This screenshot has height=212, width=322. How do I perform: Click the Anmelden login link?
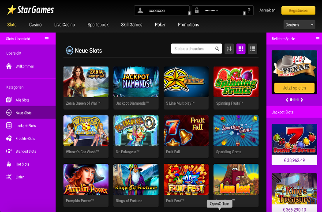pyautogui.click(x=267, y=10)
